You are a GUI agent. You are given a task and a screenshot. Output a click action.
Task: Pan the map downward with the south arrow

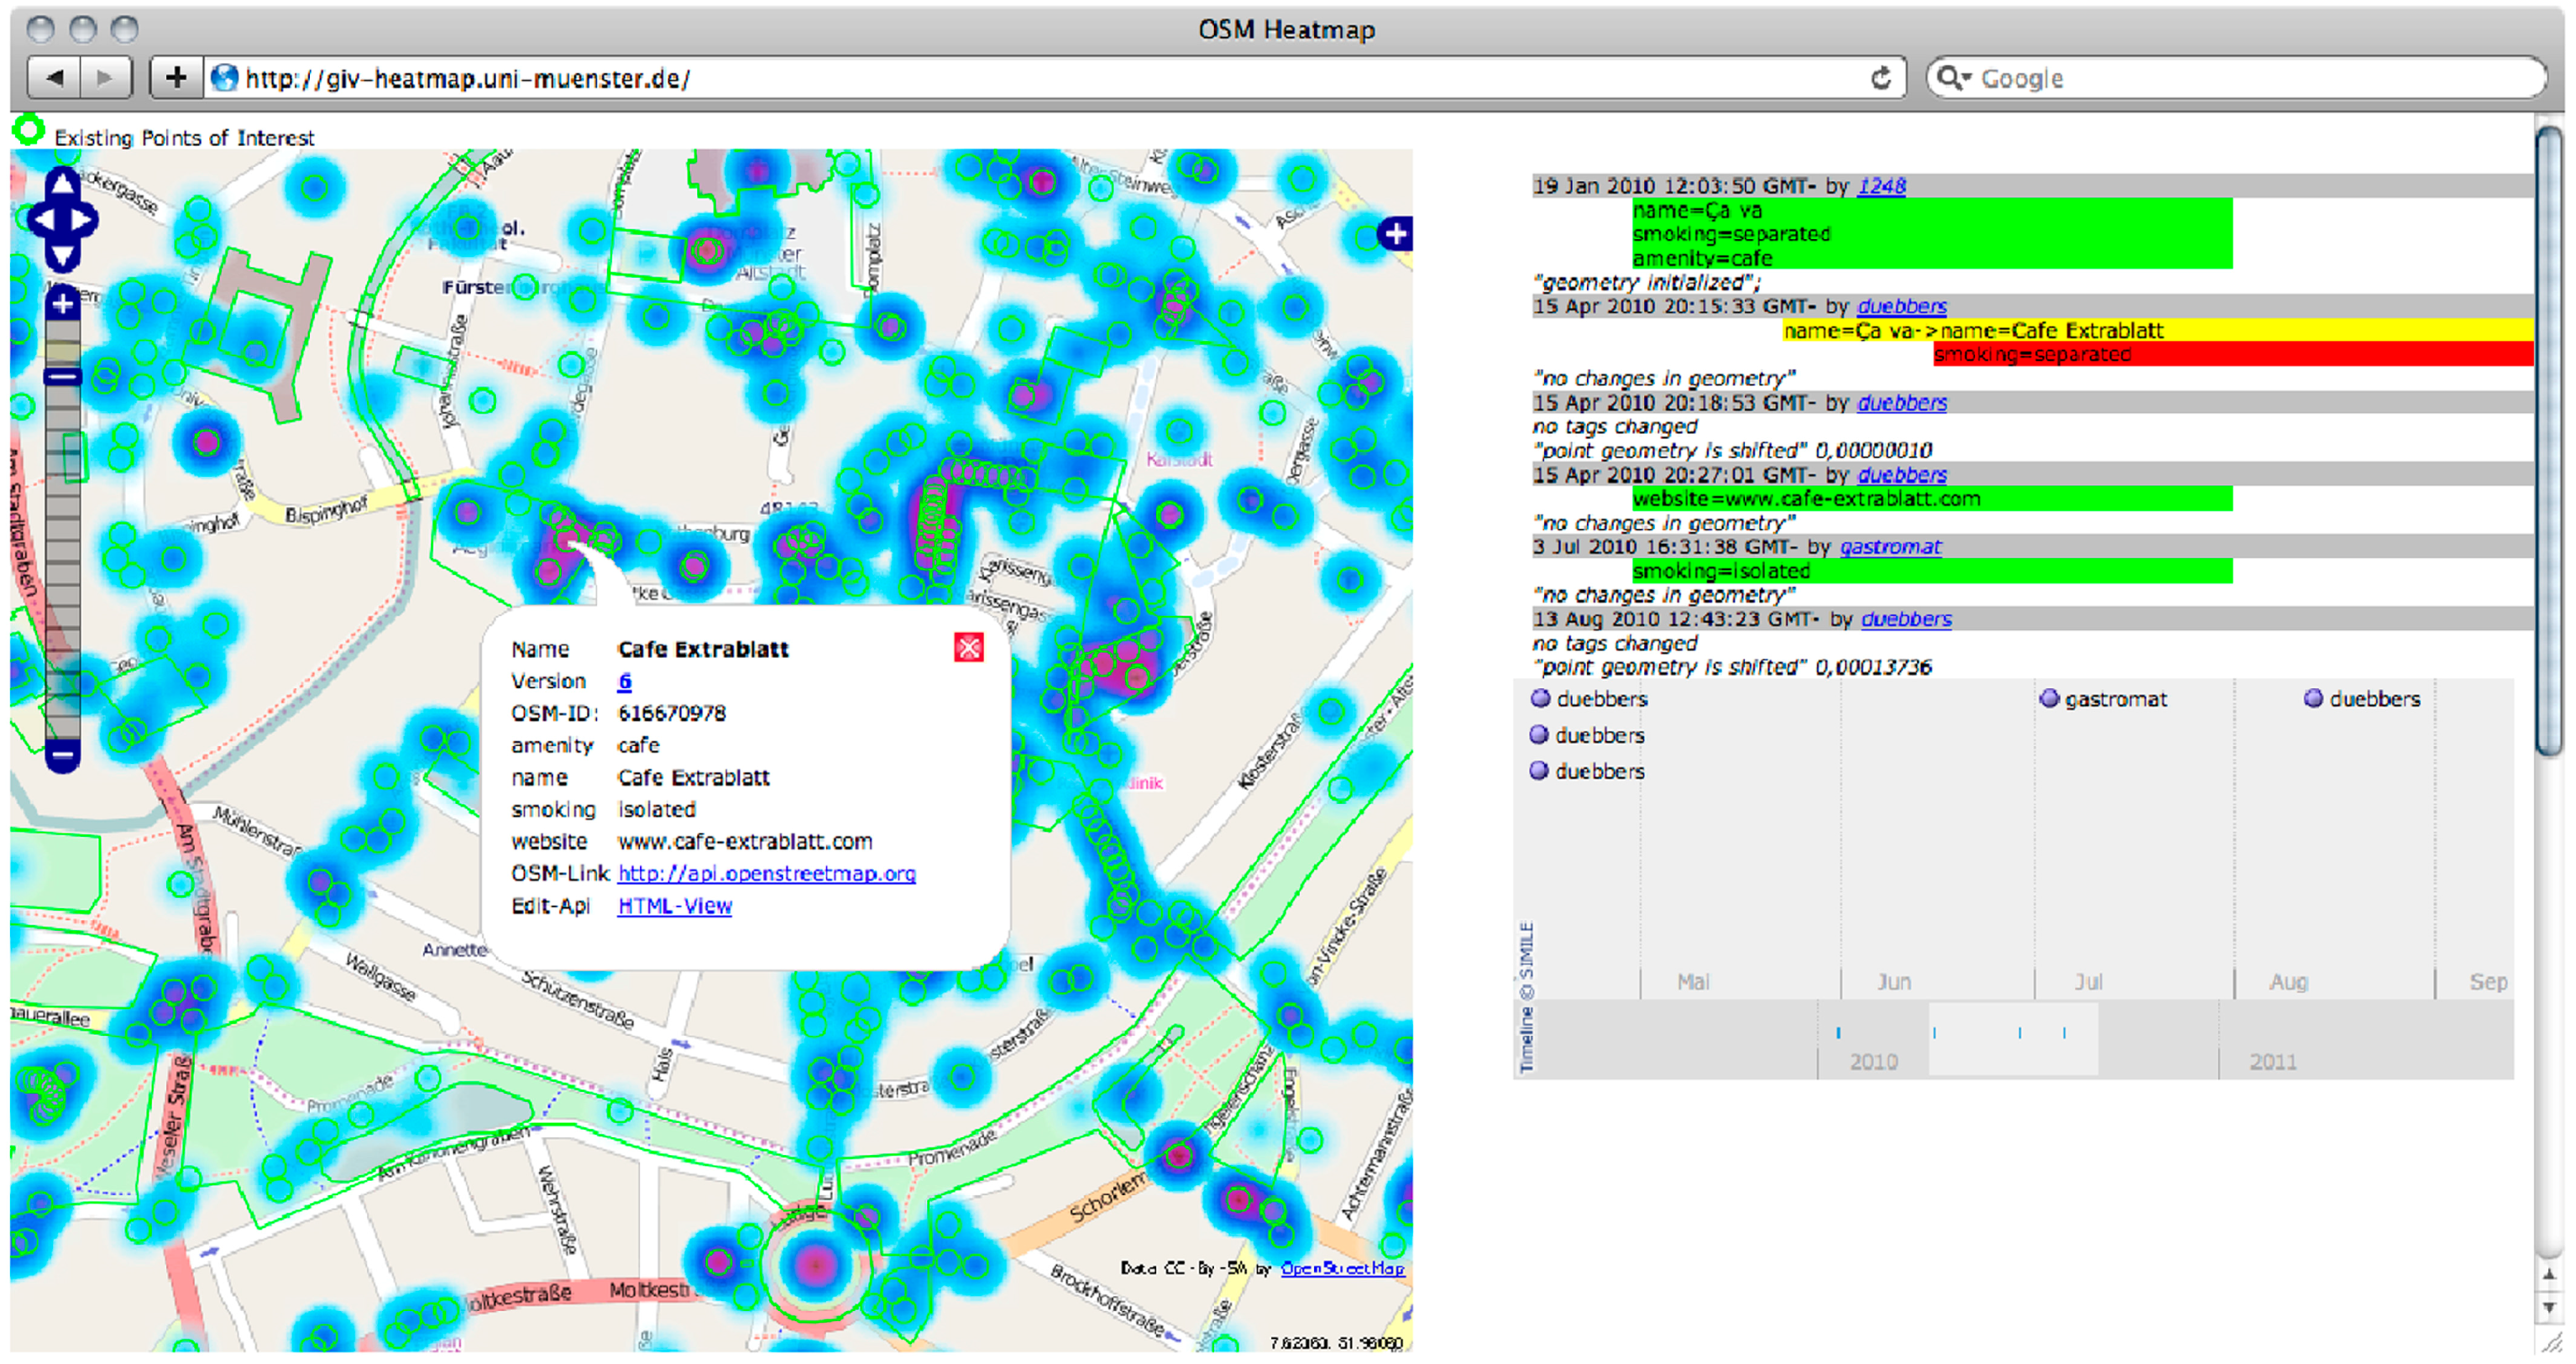(x=62, y=256)
